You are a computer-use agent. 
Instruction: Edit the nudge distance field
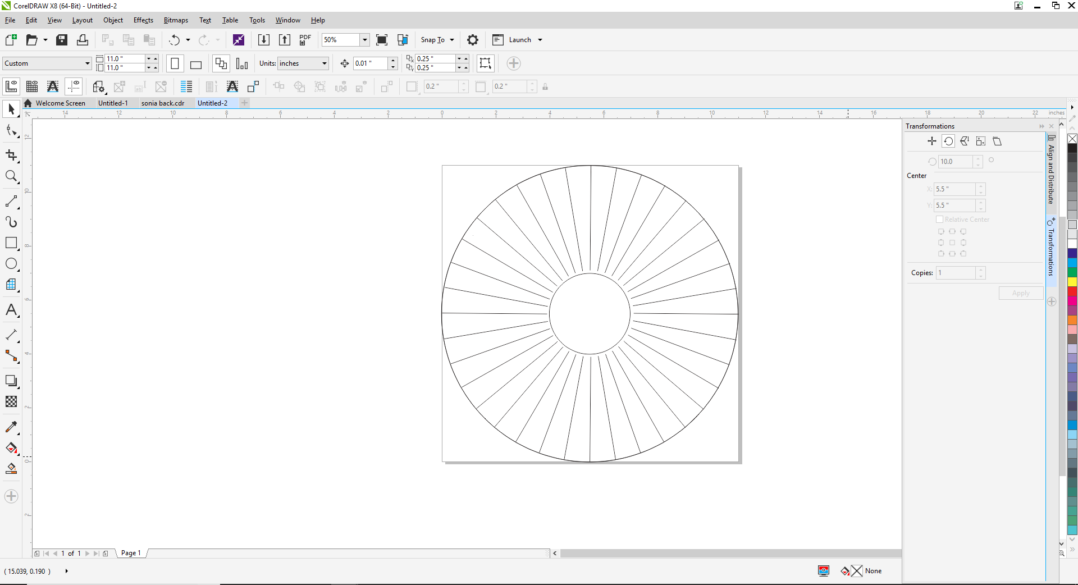click(x=371, y=63)
